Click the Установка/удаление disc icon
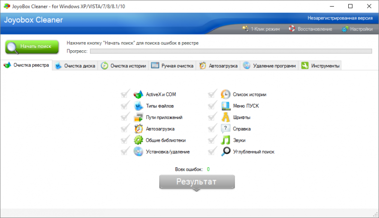The width and height of the screenshot is (379, 218). click(x=138, y=152)
